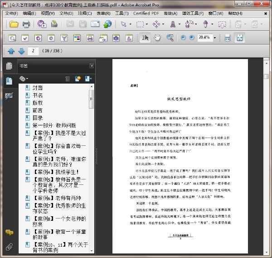272x258 pixels.
Task: Click the zoom level 20.4% field
Action: point(205,37)
